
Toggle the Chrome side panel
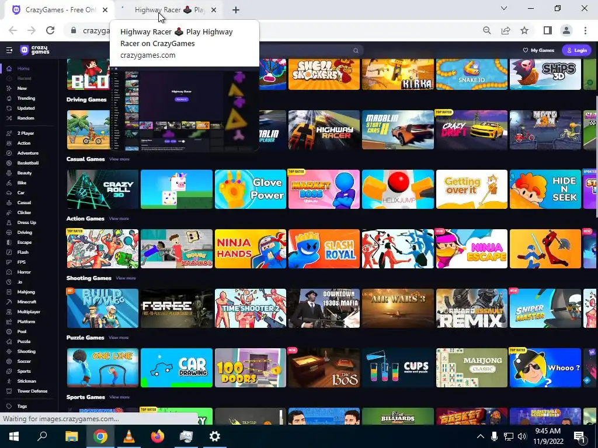[x=548, y=30]
